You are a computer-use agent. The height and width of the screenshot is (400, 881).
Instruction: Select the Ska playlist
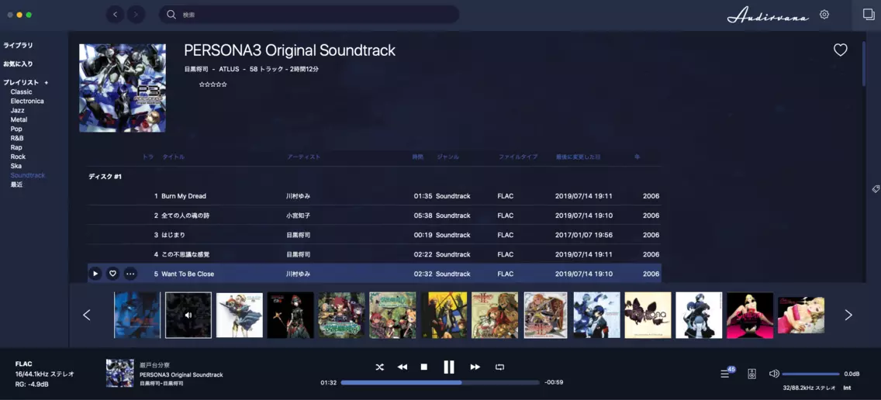tap(16, 167)
